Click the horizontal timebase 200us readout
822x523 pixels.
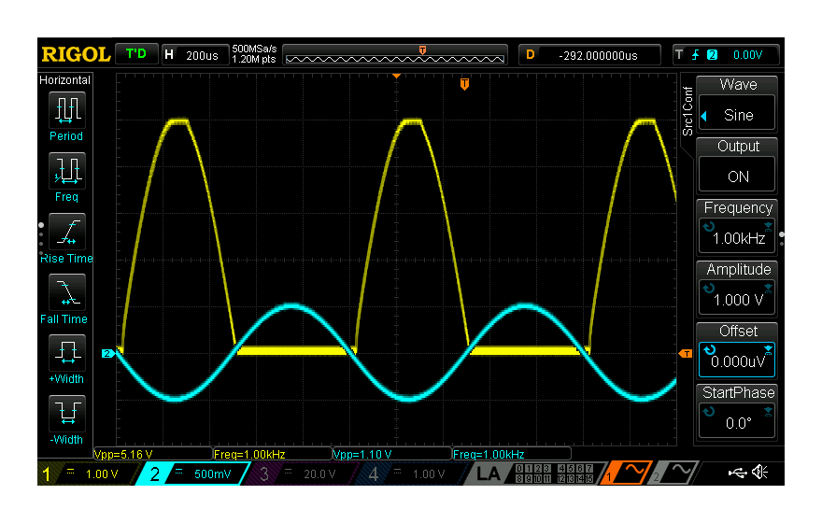pyautogui.click(x=202, y=55)
